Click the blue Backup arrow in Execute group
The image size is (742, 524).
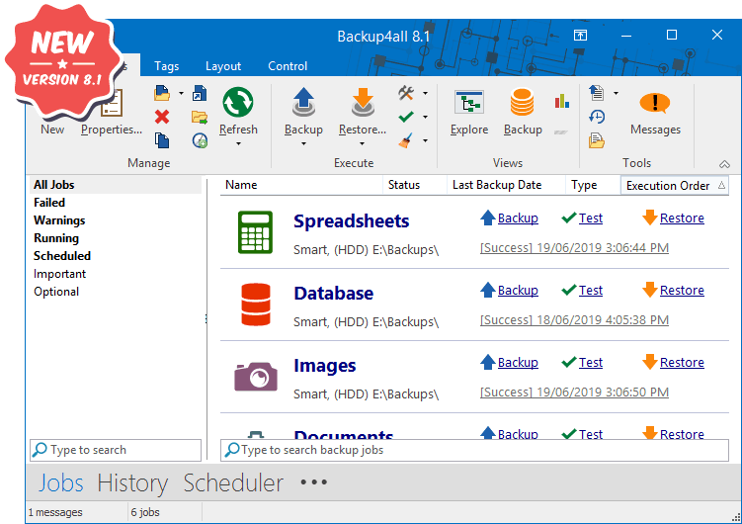tap(303, 102)
